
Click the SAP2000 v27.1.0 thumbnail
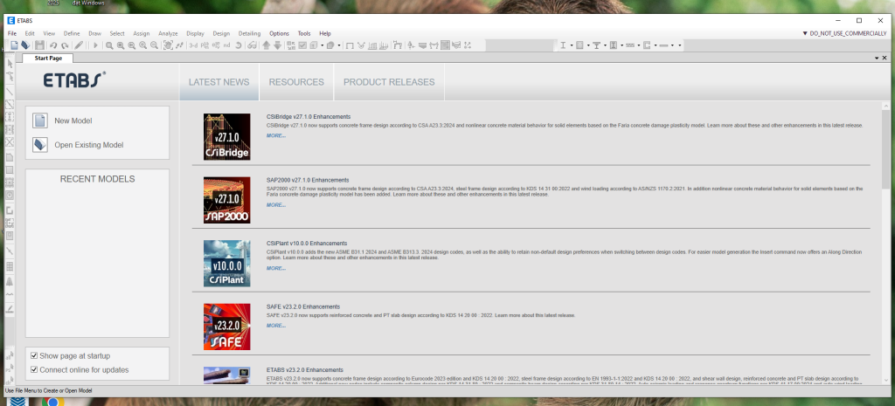226,200
